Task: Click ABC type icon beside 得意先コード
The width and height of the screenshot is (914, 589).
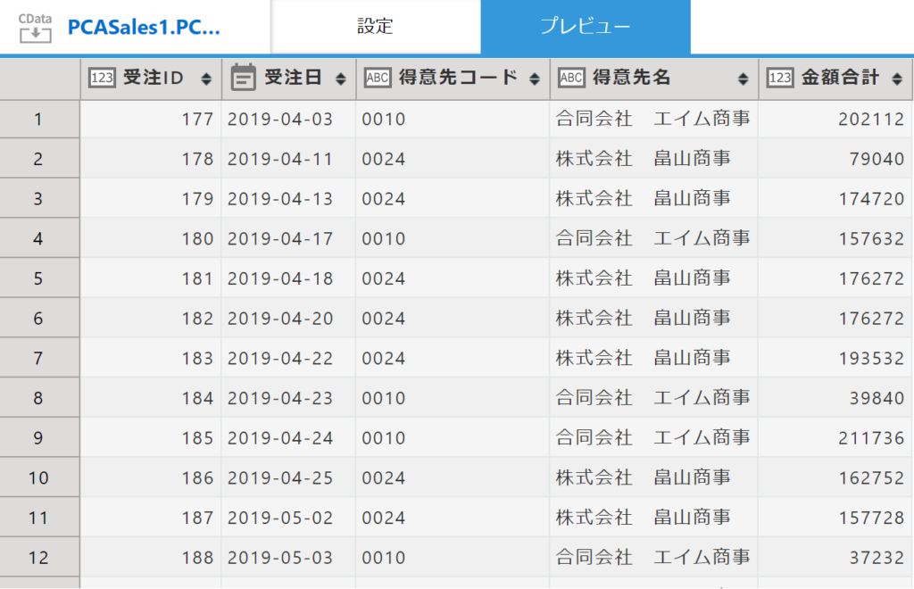Action: coord(378,79)
